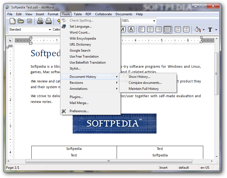Viewport: 227px width, 178px height.
Task: Click the Print icon
Action: point(49,21)
